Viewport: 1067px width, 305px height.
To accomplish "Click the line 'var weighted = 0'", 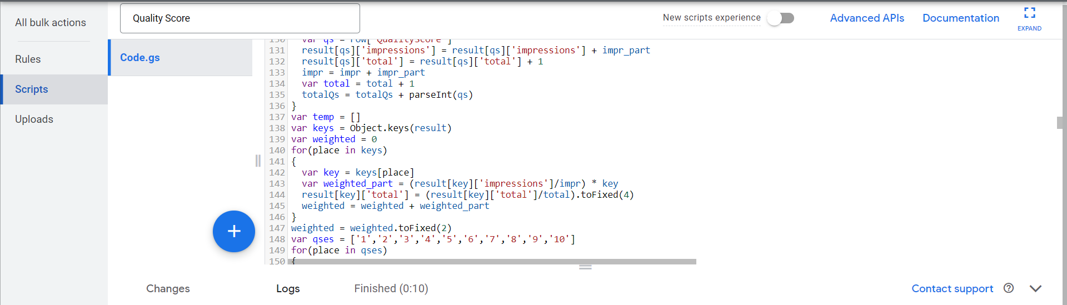I will point(334,139).
